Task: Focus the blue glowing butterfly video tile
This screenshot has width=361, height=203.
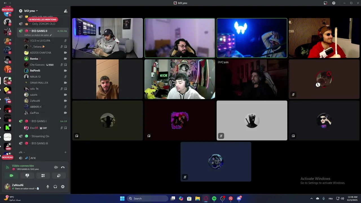Action: coord(252,38)
